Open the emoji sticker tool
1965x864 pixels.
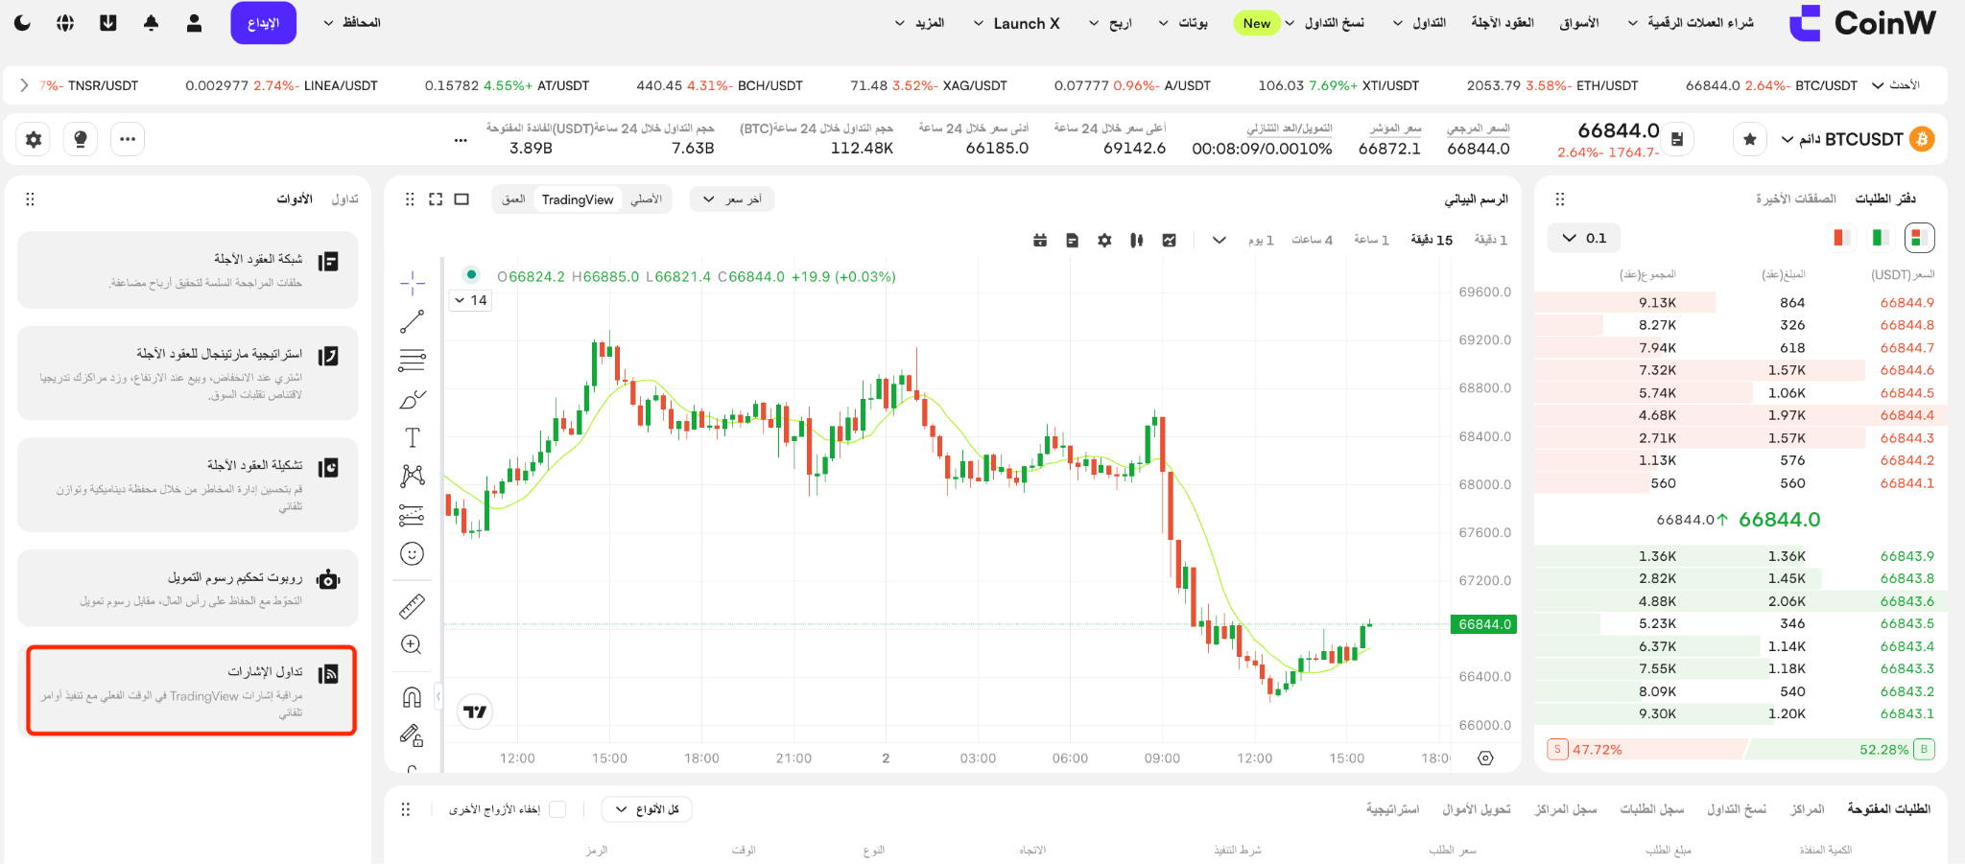click(412, 553)
